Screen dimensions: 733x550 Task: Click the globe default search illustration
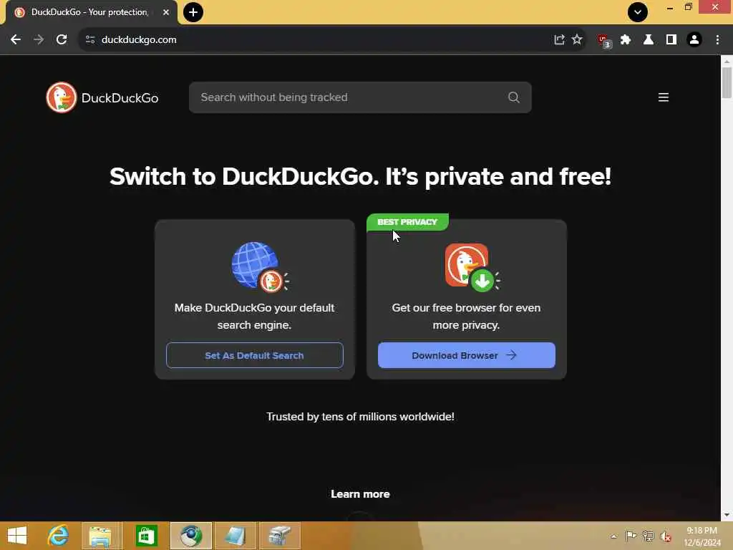261,267
